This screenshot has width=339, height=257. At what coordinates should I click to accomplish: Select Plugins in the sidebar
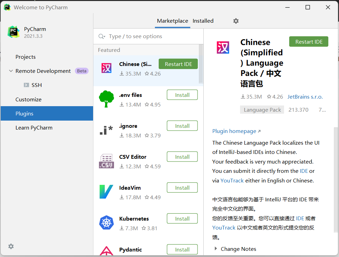[47, 114]
